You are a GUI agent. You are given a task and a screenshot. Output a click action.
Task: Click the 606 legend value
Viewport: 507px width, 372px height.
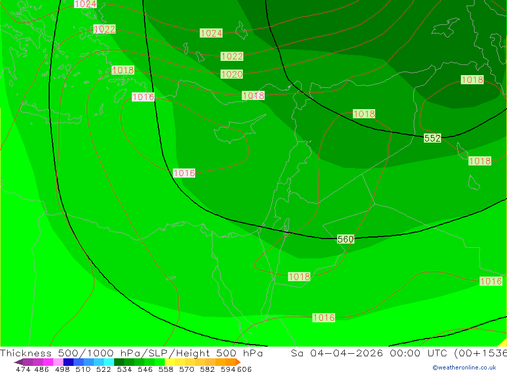tap(244, 369)
